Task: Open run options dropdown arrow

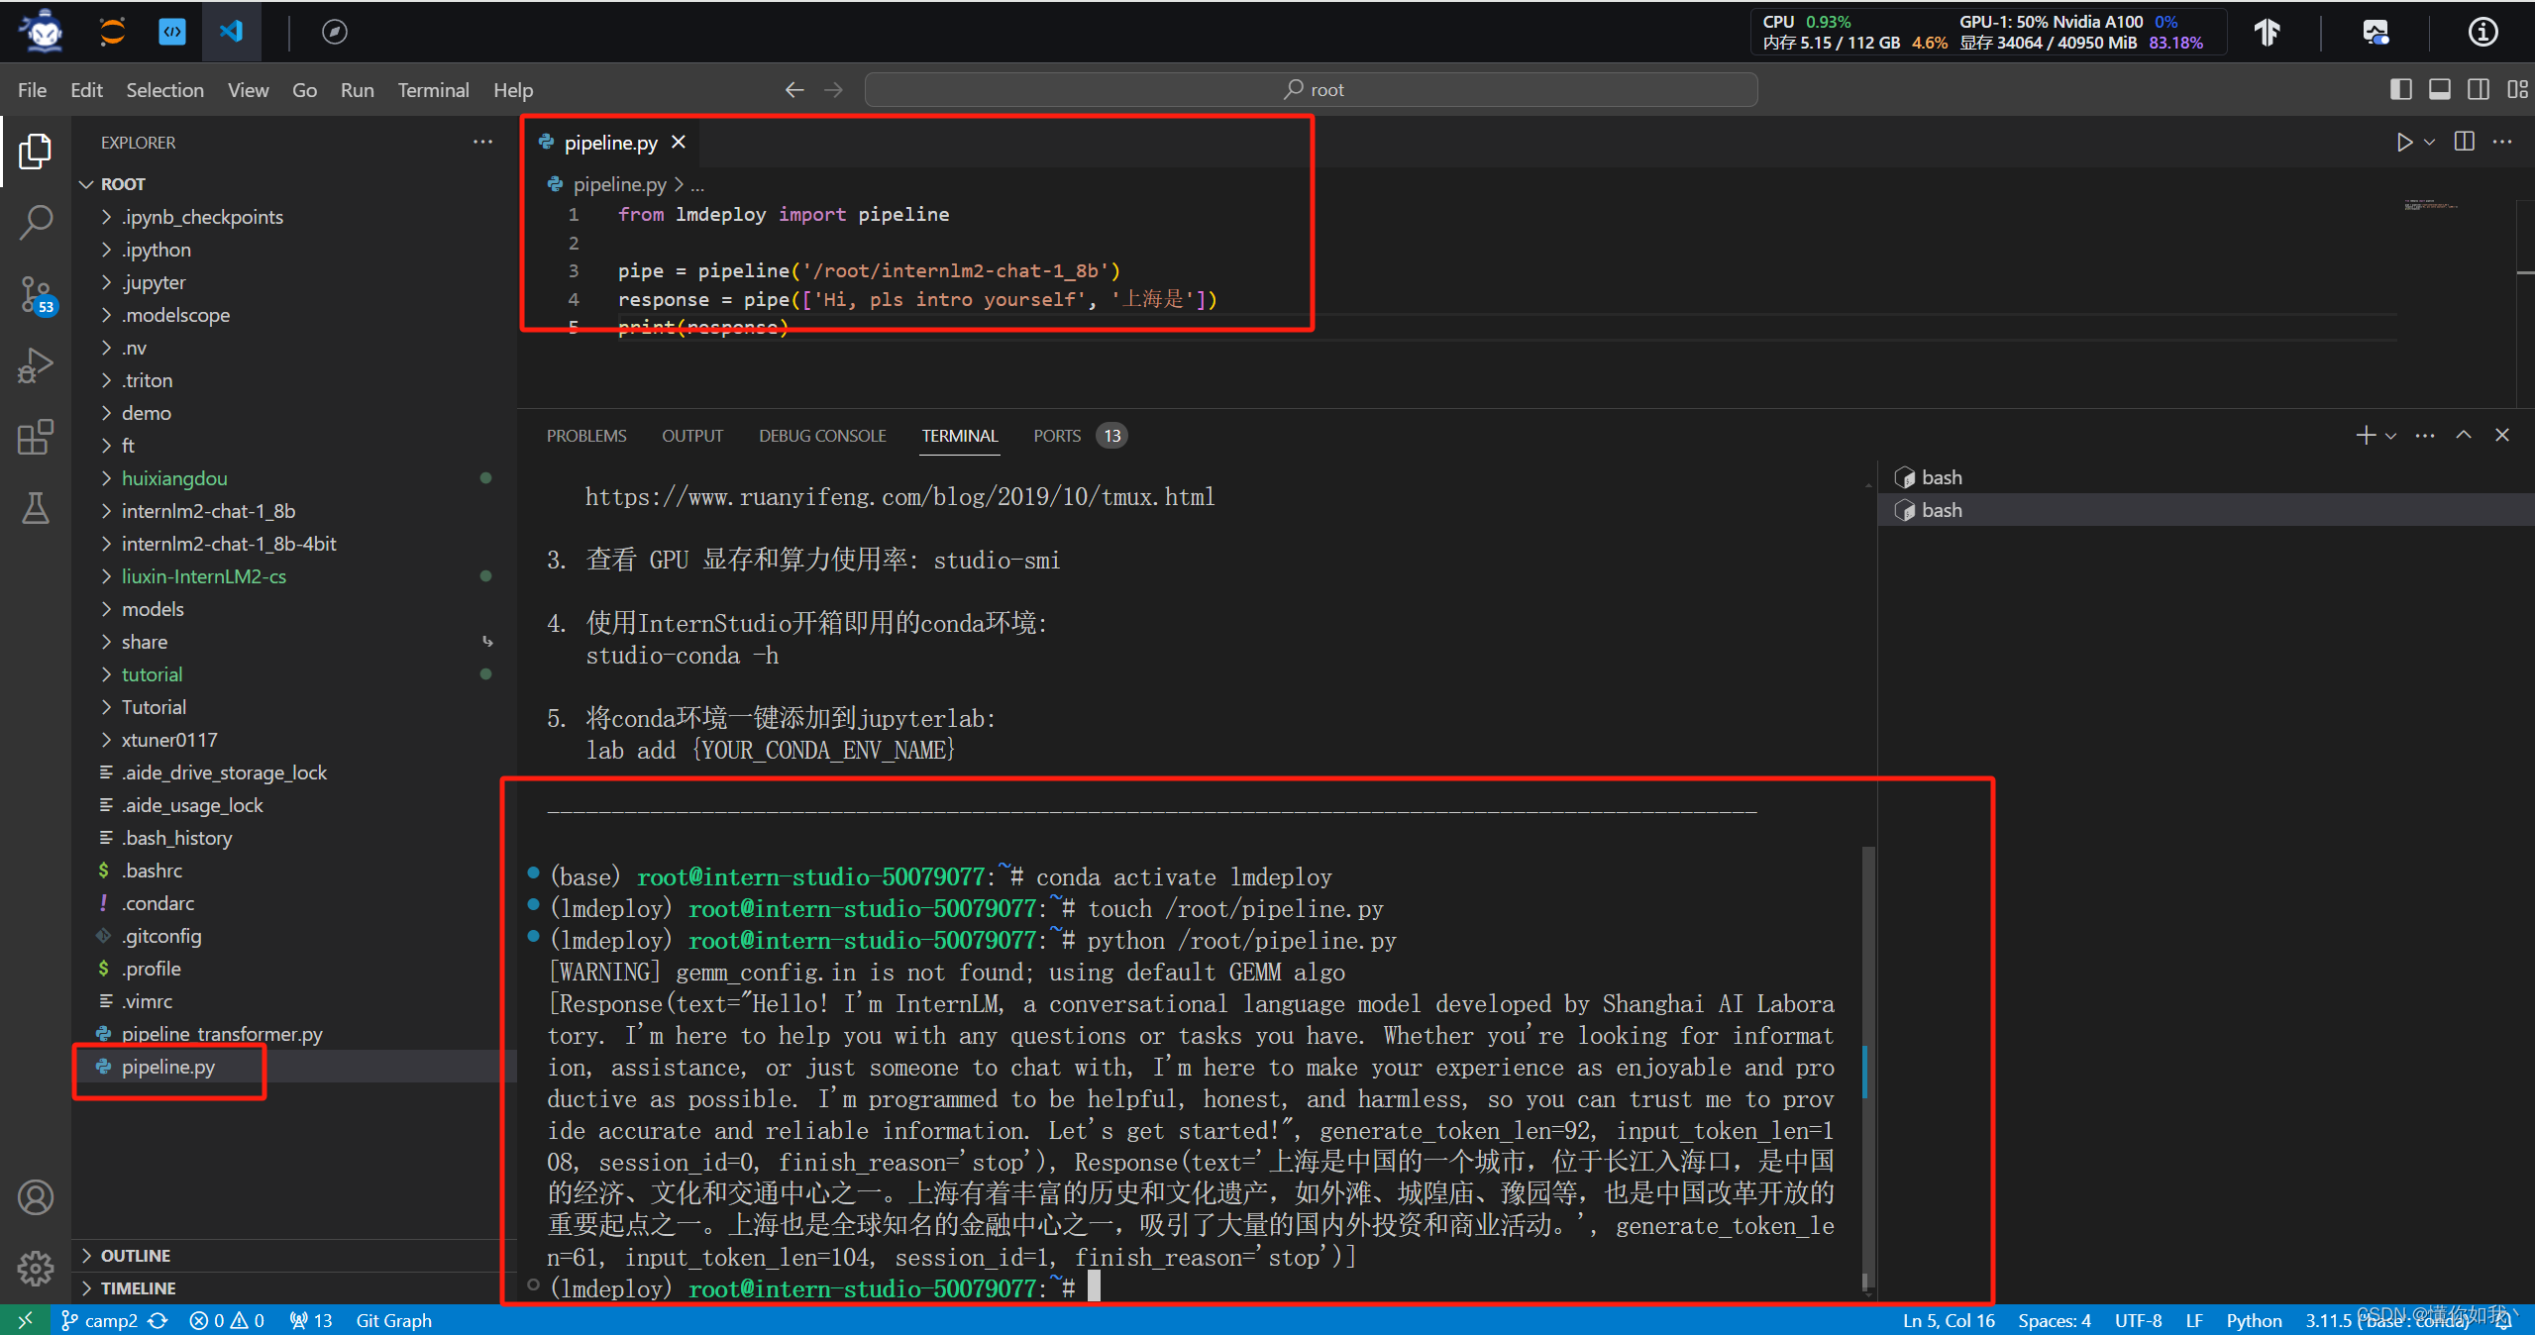Action: [x=2429, y=143]
